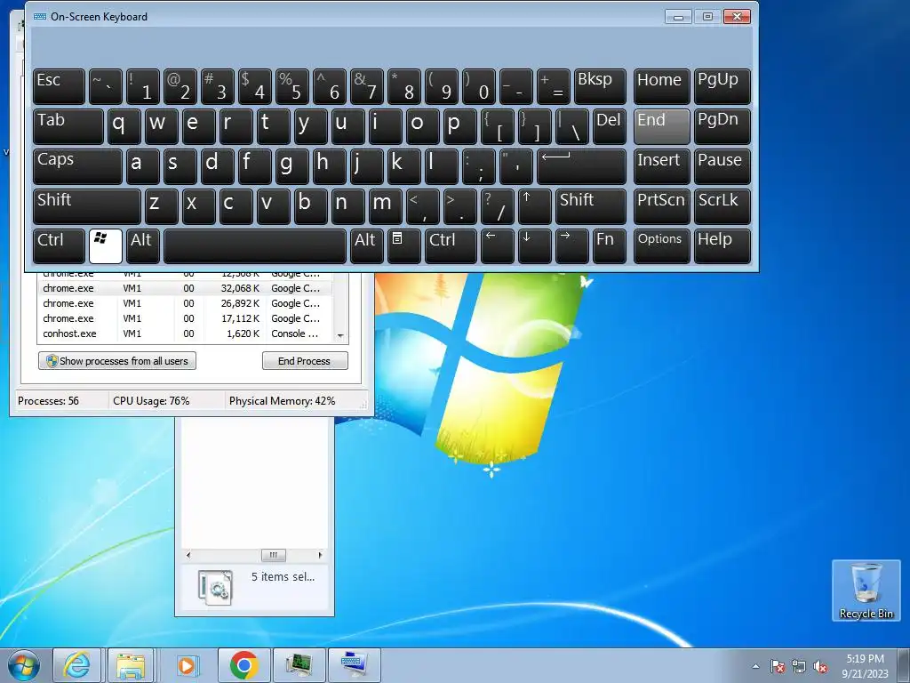Click the down arrow key
Screen dimensions: 910x683
[534, 246]
